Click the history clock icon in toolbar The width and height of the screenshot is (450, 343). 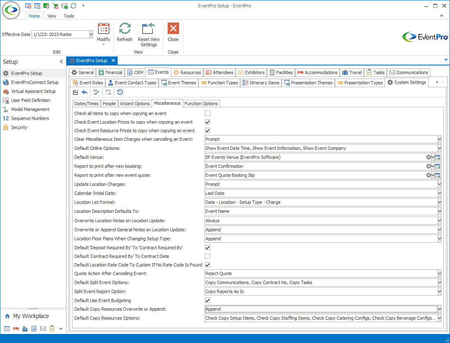pos(120,92)
